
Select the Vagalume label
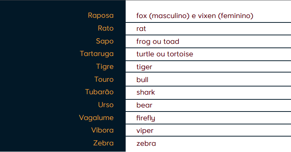[x=96, y=118]
